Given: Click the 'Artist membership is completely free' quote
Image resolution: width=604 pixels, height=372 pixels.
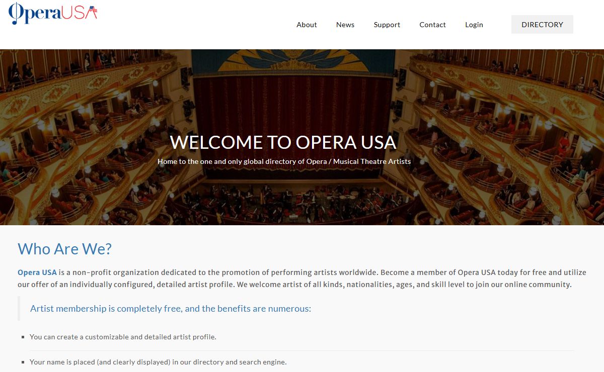Looking at the screenshot, I should [x=171, y=308].
